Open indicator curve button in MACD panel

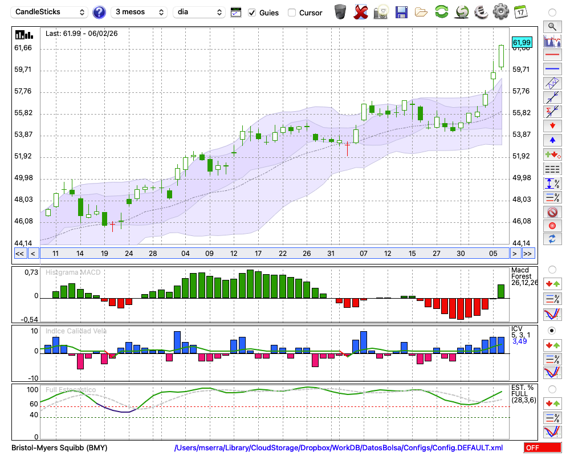coord(552,314)
